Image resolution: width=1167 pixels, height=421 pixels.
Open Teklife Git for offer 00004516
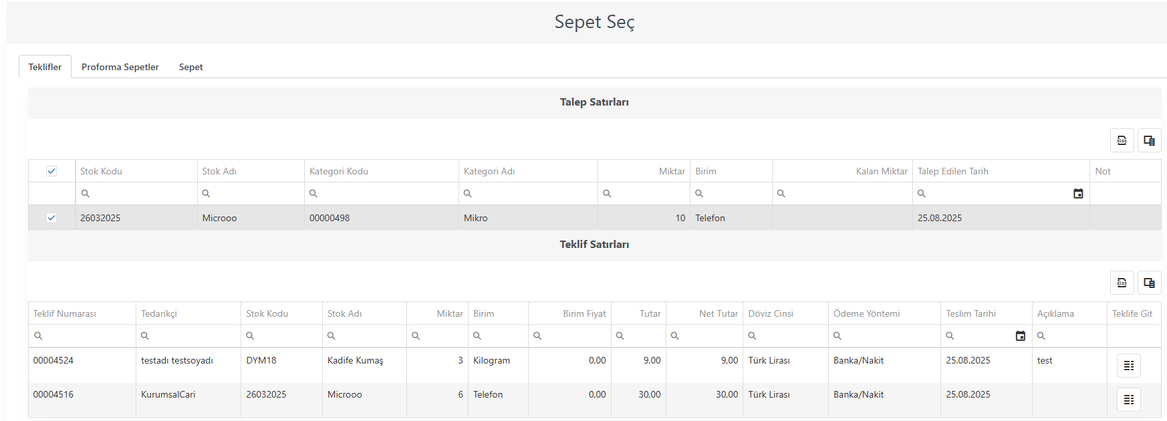[1129, 400]
